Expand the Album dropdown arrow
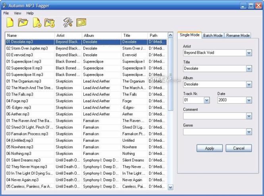264x196 pixels. pyautogui.click(x=249, y=84)
